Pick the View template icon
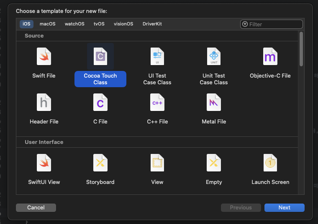The height and width of the screenshot is (224, 318). (157, 163)
